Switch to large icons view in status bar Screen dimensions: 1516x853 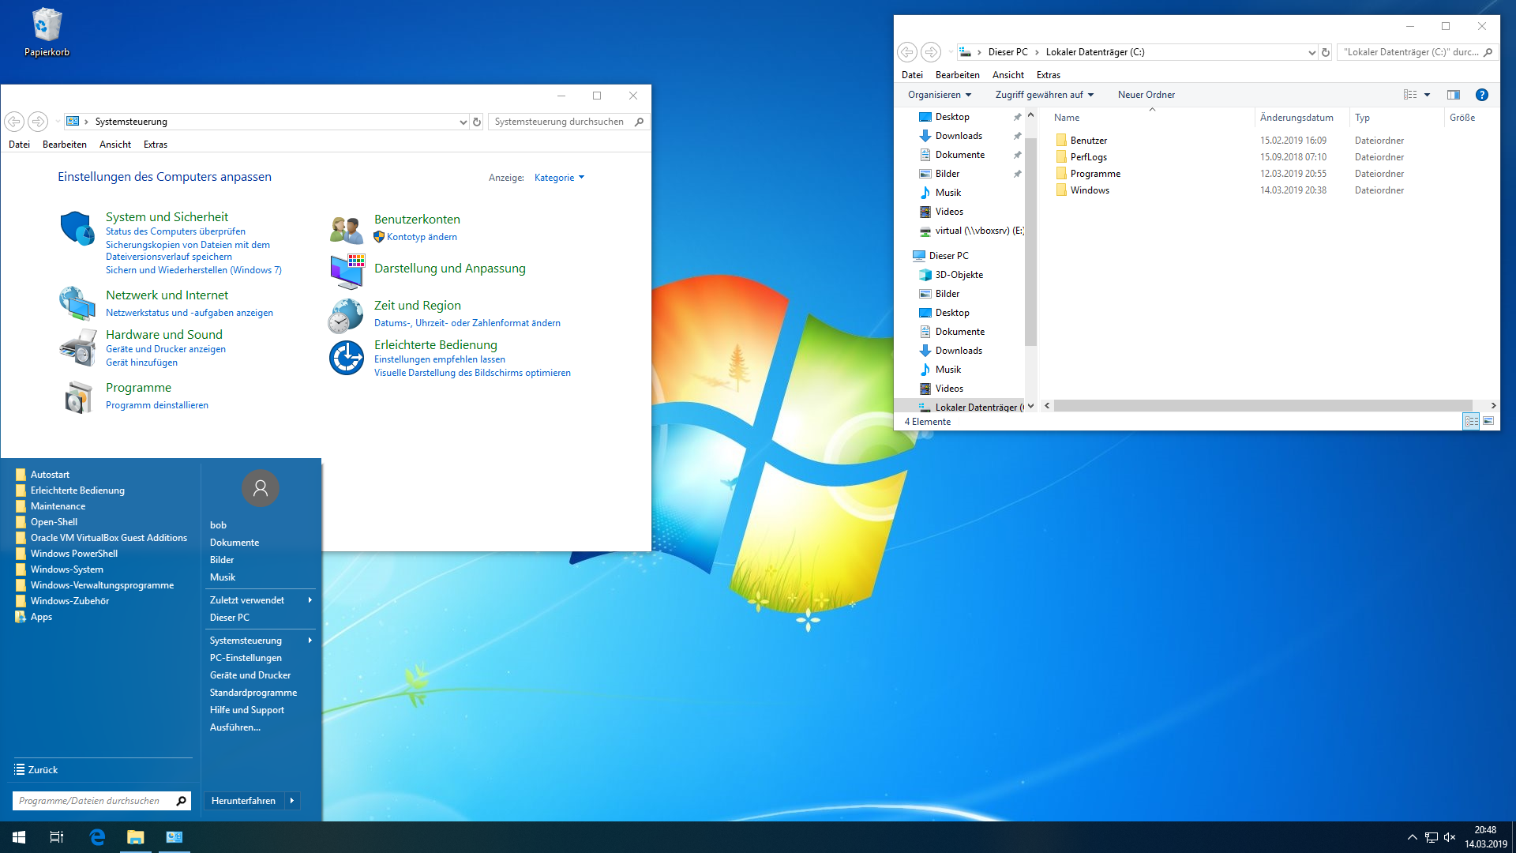[1488, 422]
